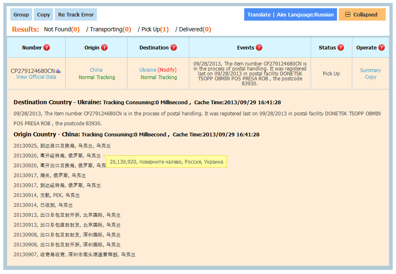Click the help icon beside Status header

tap(341, 47)
